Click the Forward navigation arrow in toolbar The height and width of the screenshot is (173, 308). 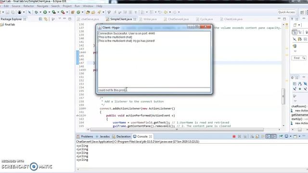click(174, 12)
